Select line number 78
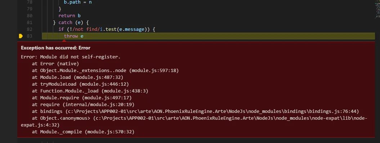 coord(29,2)
